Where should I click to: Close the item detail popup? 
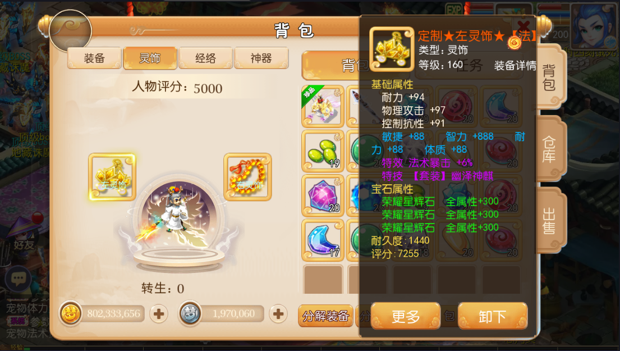click(523, 26)
